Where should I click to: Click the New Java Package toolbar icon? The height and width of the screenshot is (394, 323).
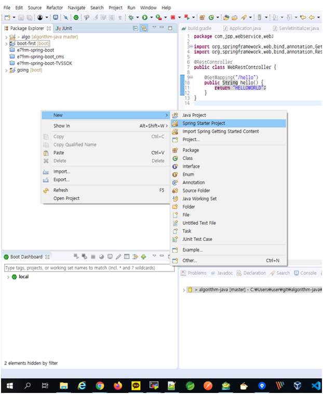click(x=202, y=17)
